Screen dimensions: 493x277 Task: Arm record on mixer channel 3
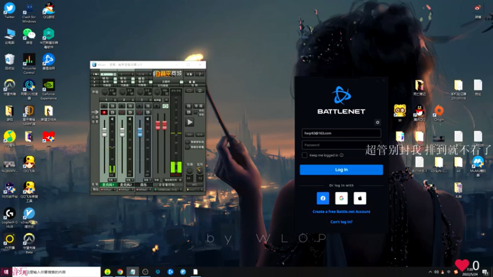(139, 113)
